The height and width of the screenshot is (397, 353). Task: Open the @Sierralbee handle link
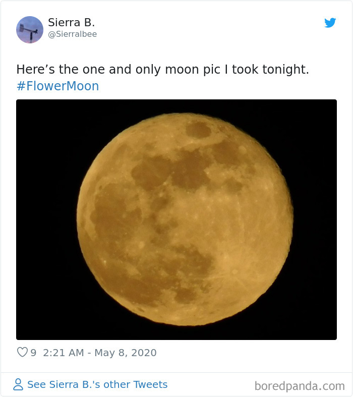(x=73, y=34)
